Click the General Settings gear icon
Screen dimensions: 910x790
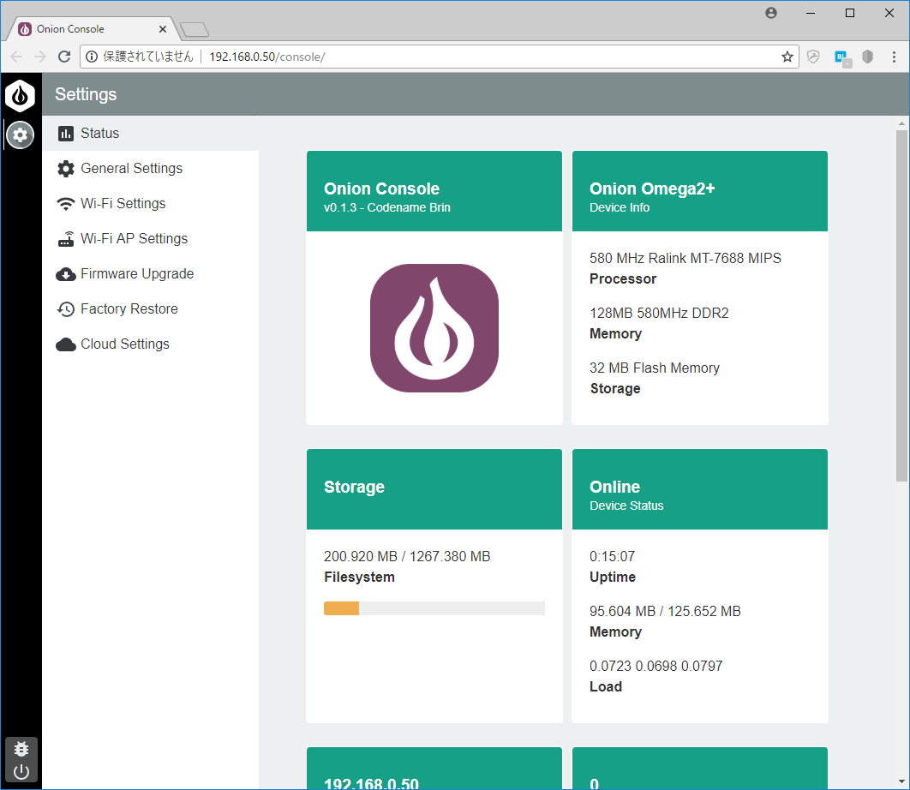click(66, 169)
